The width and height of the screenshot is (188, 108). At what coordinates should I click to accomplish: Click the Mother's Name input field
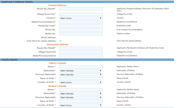tap(81, 90)
